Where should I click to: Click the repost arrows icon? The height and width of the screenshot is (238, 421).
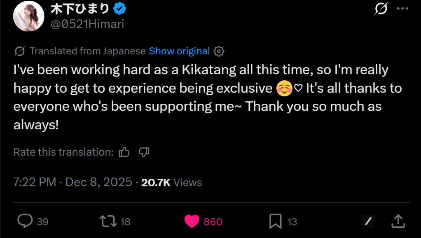(x=108, y=222)
